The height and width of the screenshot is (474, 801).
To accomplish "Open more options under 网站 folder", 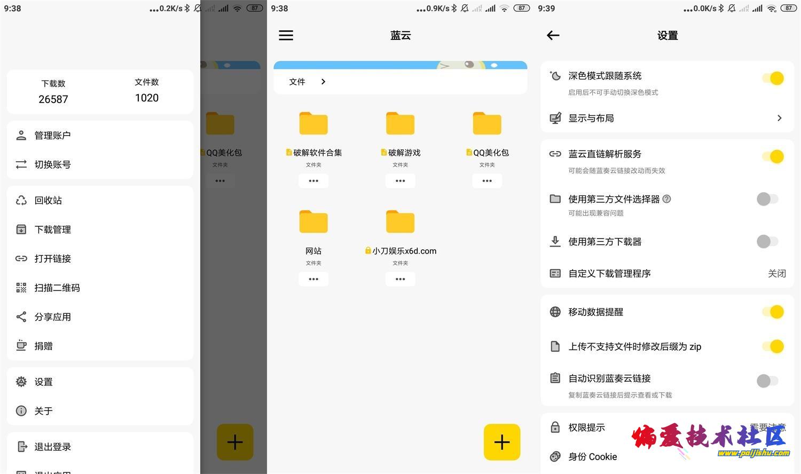I will pos(313,279).
